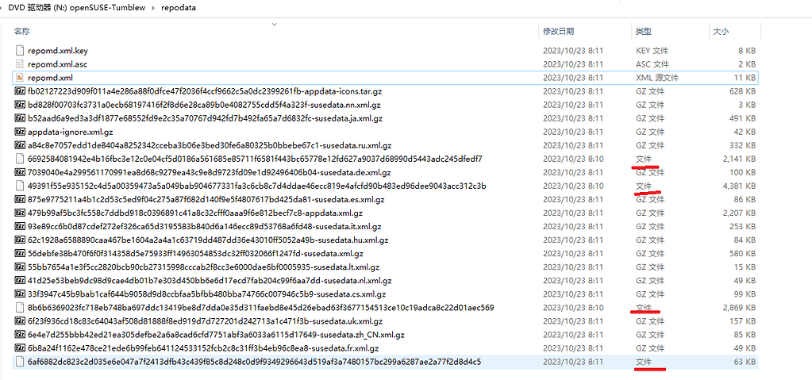Viewport: 812px width, 380px height.
Task: Click the susedata.uk.xml.gz archive icon
Action: (20, 321)
